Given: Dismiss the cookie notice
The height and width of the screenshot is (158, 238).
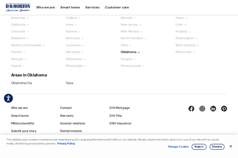Looking at the screenshot, I should 217,147.
